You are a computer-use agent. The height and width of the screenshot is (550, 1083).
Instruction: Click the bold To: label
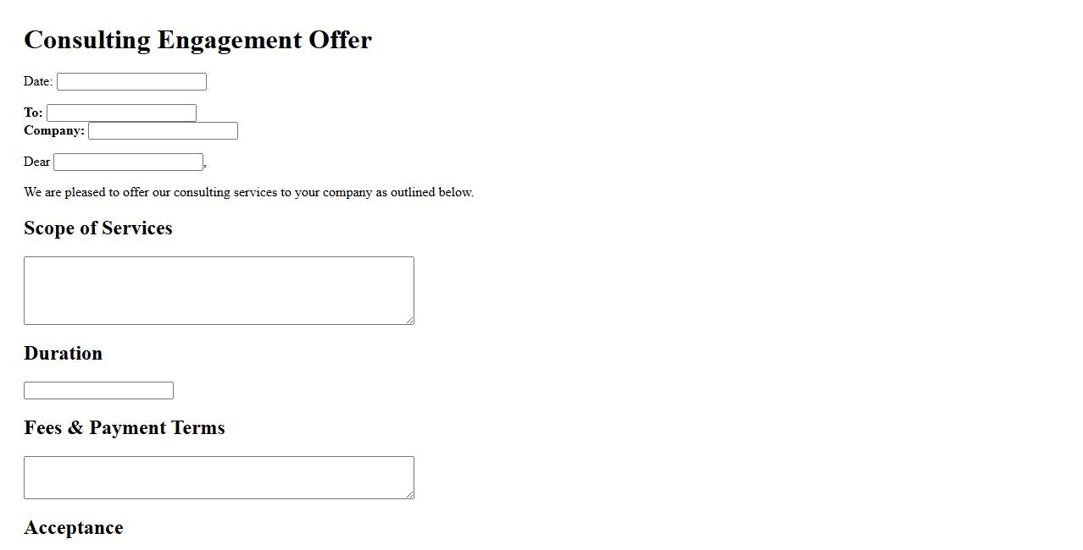coord(33,113)
